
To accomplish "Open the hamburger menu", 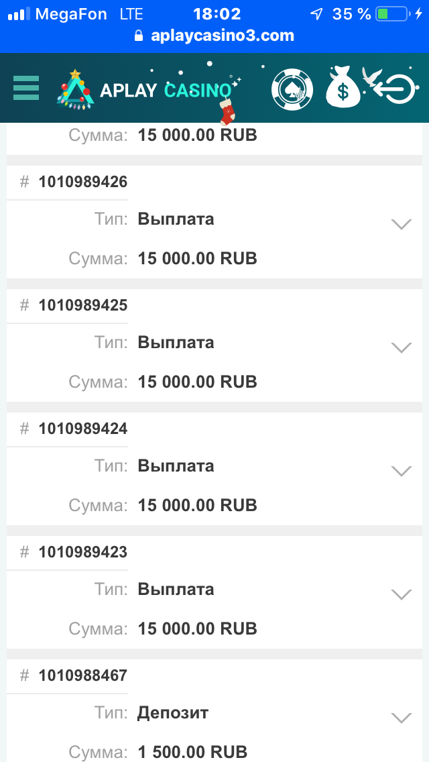I will (26, 88).
